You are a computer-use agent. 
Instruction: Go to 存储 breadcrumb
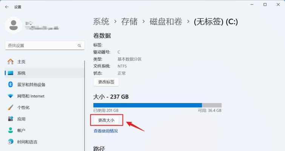pos(129,22)
